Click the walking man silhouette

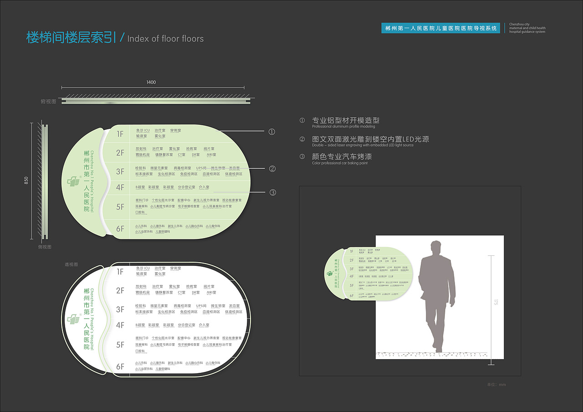point(437,296)
